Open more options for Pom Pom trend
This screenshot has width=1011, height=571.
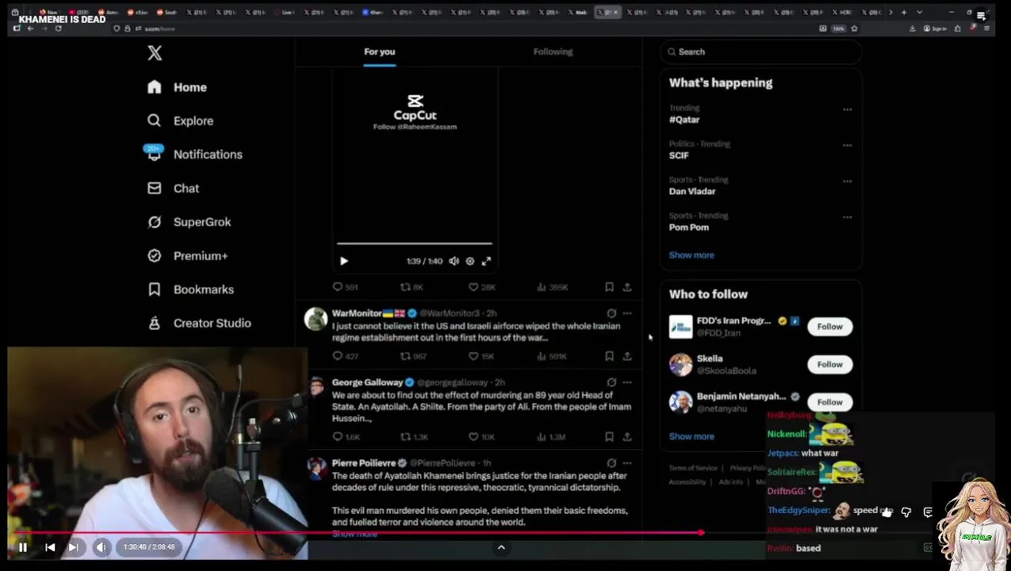coord(847,217)
